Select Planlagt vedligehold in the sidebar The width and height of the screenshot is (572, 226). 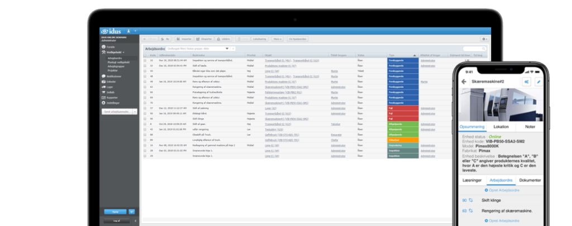pyautogui.click(x=118, y=62)
